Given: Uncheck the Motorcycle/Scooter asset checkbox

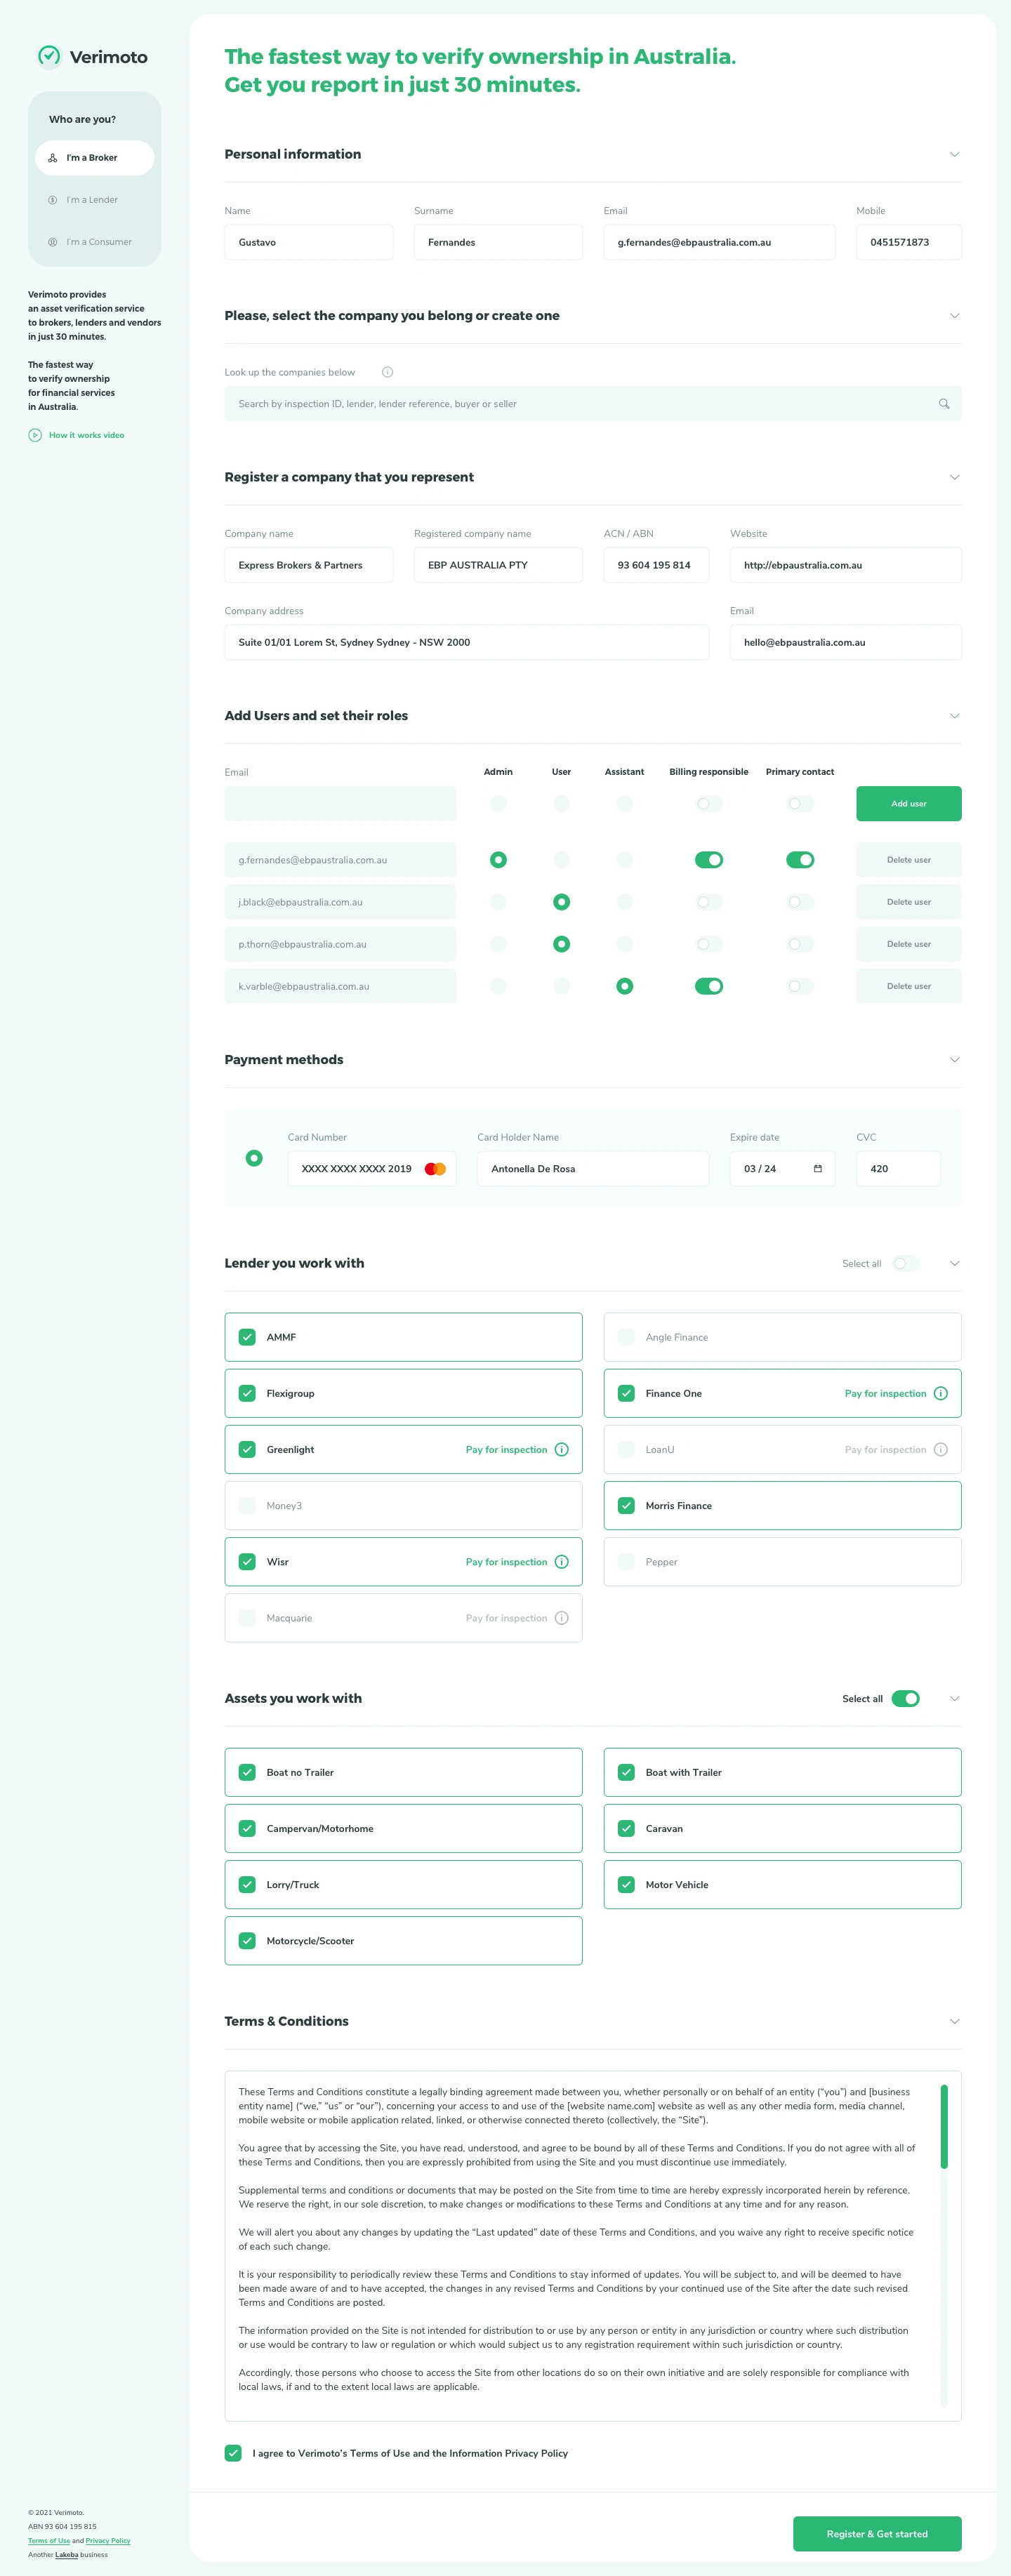Looking at the screenshot, I should [x=247, y=1940].
